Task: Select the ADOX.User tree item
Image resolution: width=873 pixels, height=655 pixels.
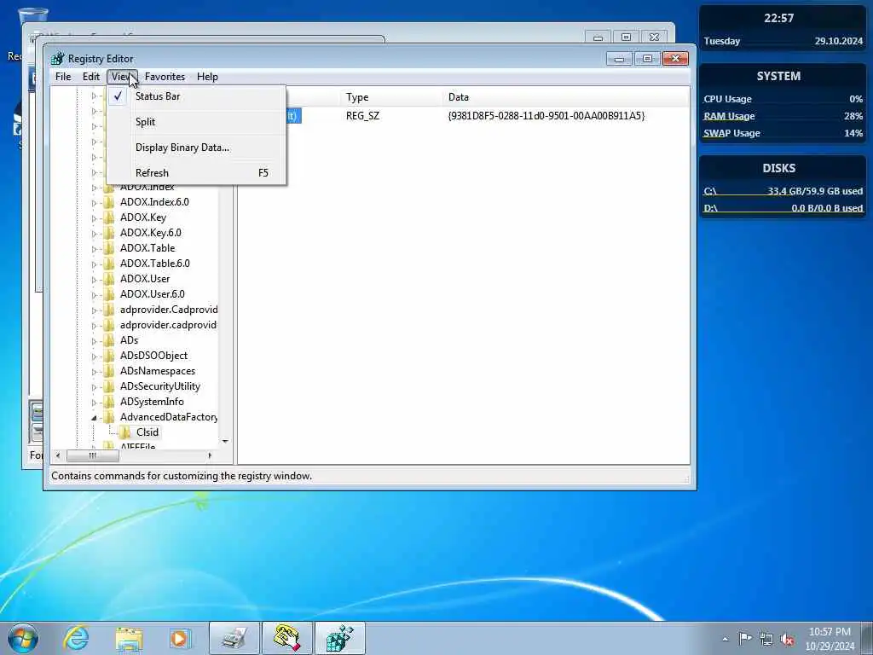Action: click(x=145, y=279)
